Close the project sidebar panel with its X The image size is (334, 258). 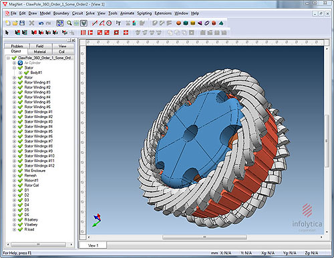pyautogui.click(x=73, y=40)
